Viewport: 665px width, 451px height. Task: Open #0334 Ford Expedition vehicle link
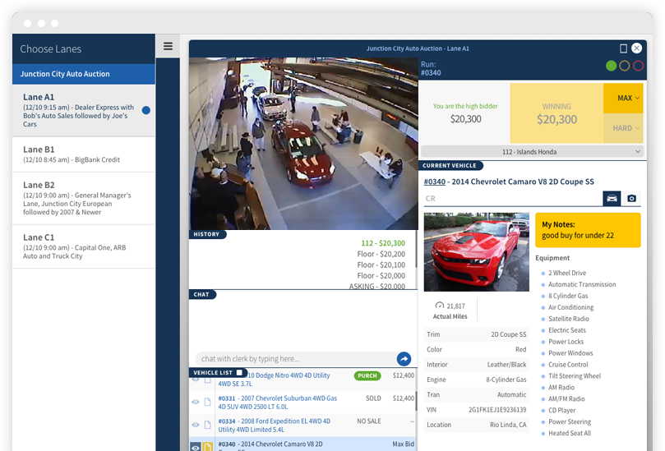coord(274,426)
